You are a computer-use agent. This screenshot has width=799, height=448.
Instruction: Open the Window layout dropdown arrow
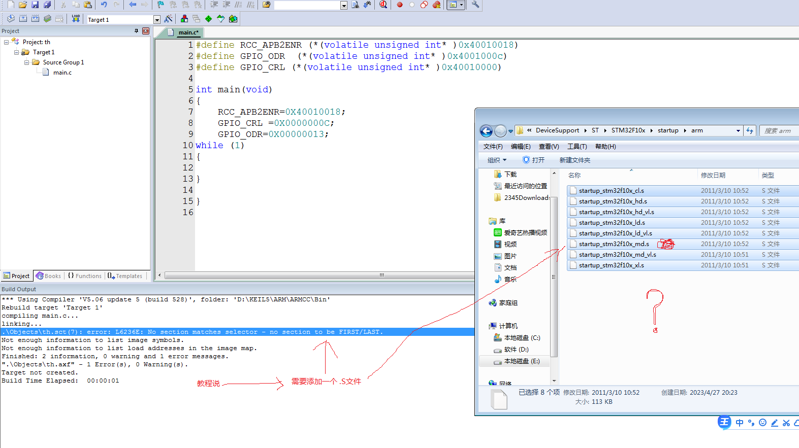pos(461,5)
